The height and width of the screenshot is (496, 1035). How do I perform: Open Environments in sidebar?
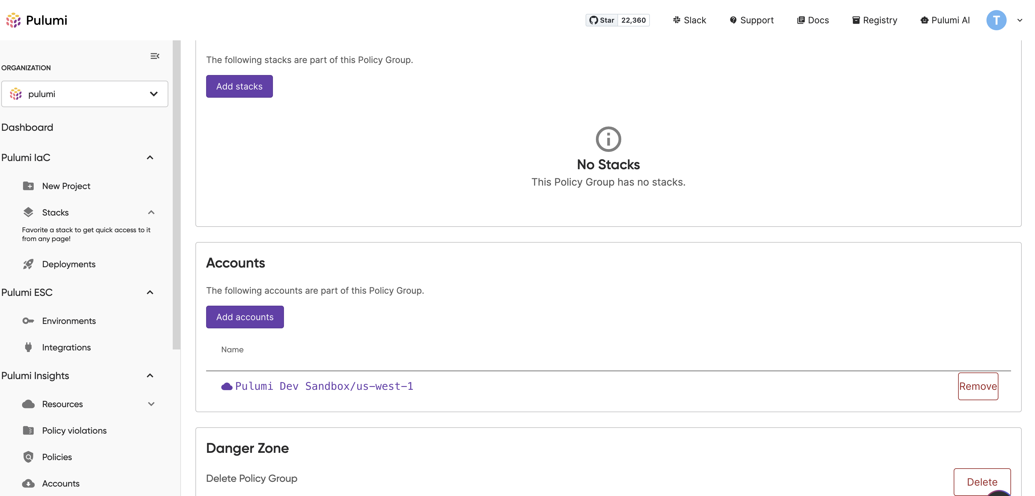tap(69, 321)
